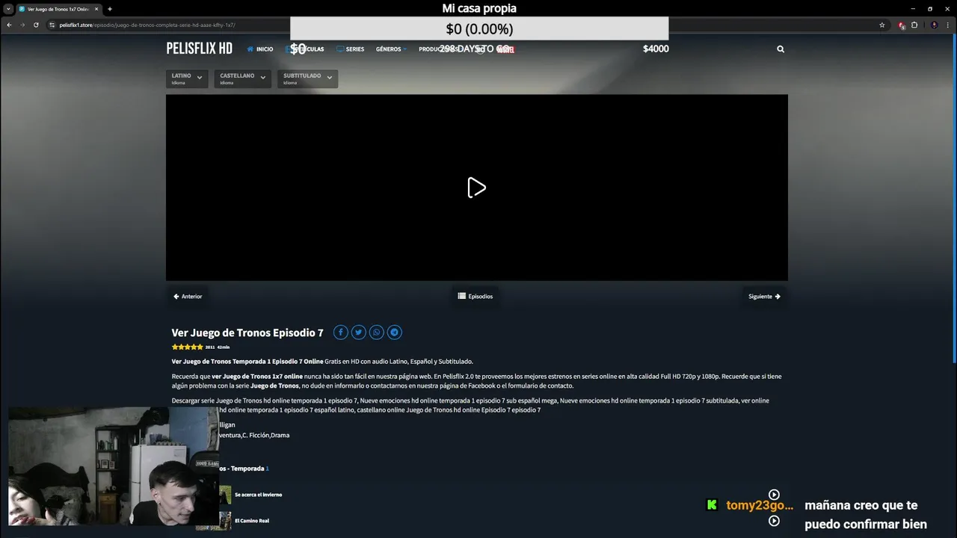Open the Se acerca el invierno episode title
Viewport: 957px width, 538px height.
point(258,495)
